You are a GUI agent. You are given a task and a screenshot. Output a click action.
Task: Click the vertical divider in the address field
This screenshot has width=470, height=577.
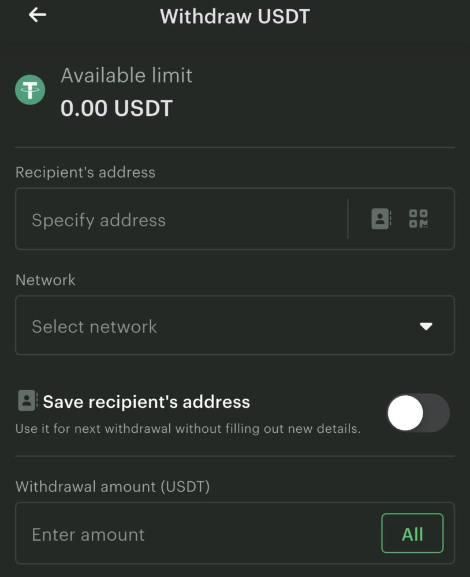(348, 219)
